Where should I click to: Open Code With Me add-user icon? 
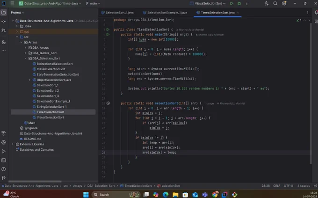(266, 3)
